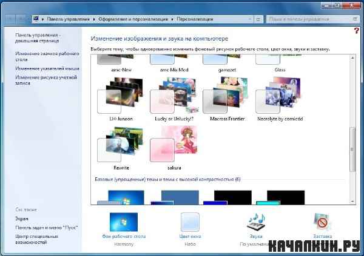Click the theme list scroll up arrow
This screenshot has height=256, width=364.
[352, 57]
